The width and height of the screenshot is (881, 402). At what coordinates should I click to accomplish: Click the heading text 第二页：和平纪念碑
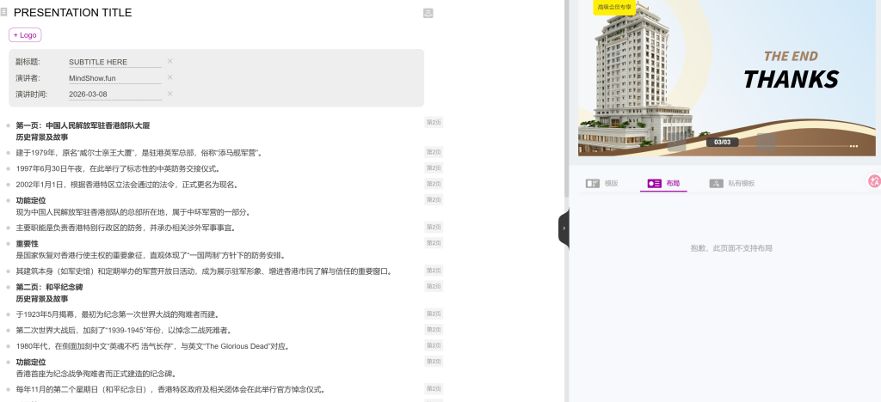(49, 287)
